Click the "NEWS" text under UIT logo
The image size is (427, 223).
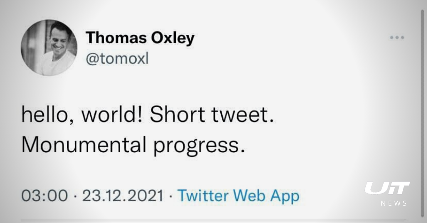[394, 203]
